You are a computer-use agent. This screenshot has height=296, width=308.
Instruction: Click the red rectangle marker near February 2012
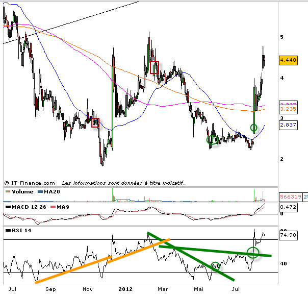pos(155,67)
